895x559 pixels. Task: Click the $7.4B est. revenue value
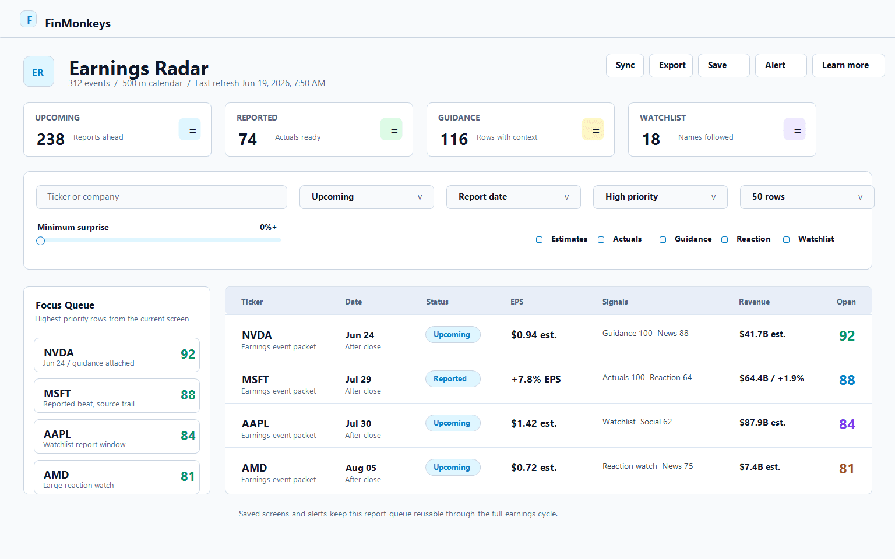(x=760, y=467)
